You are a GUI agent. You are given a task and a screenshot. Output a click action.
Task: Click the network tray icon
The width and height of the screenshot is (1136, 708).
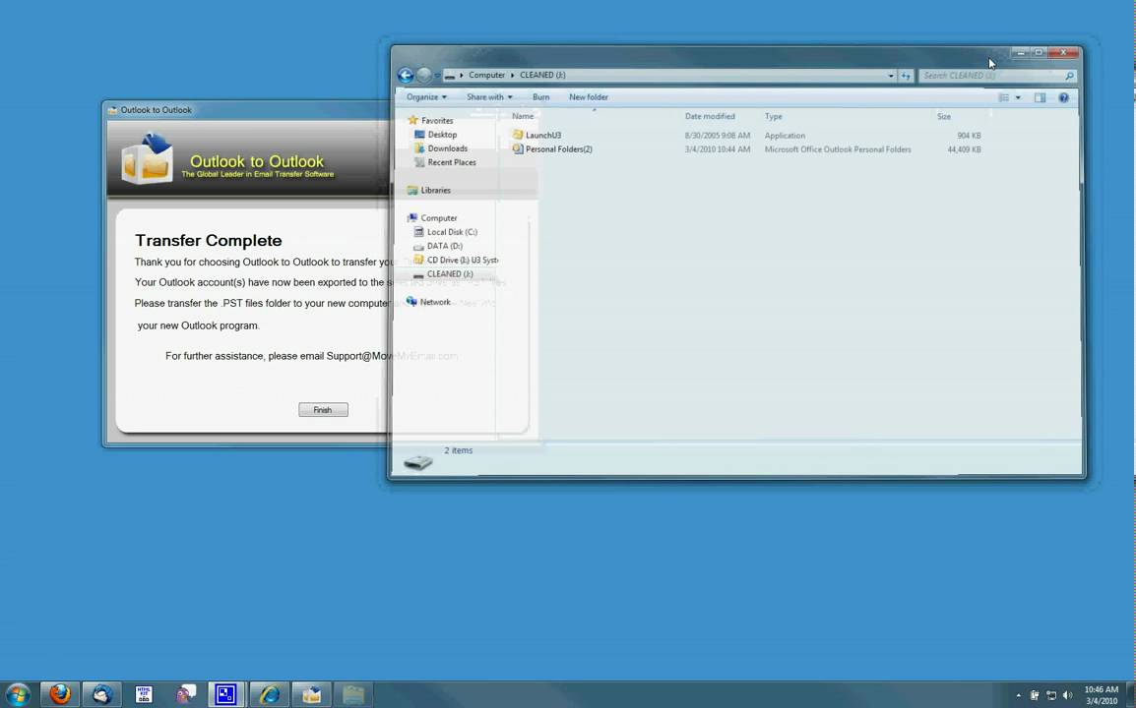[1052, 695]
